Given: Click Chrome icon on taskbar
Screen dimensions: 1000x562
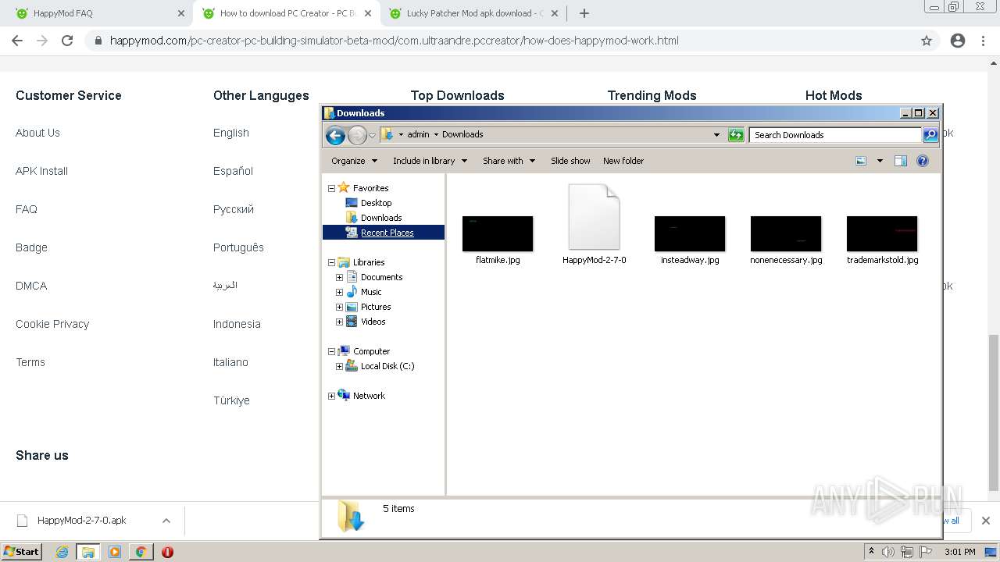Looking at the screenshot, I should [x=141, y=552].
